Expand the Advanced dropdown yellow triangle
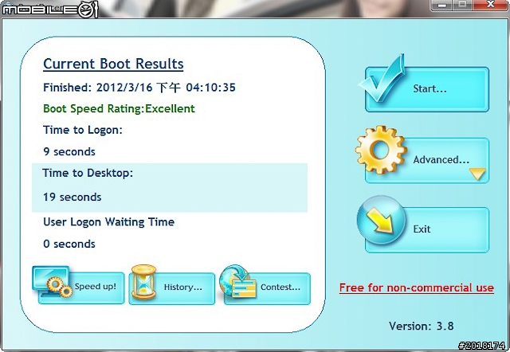Viewport: 510px width, 352px height. coord(477,174)
